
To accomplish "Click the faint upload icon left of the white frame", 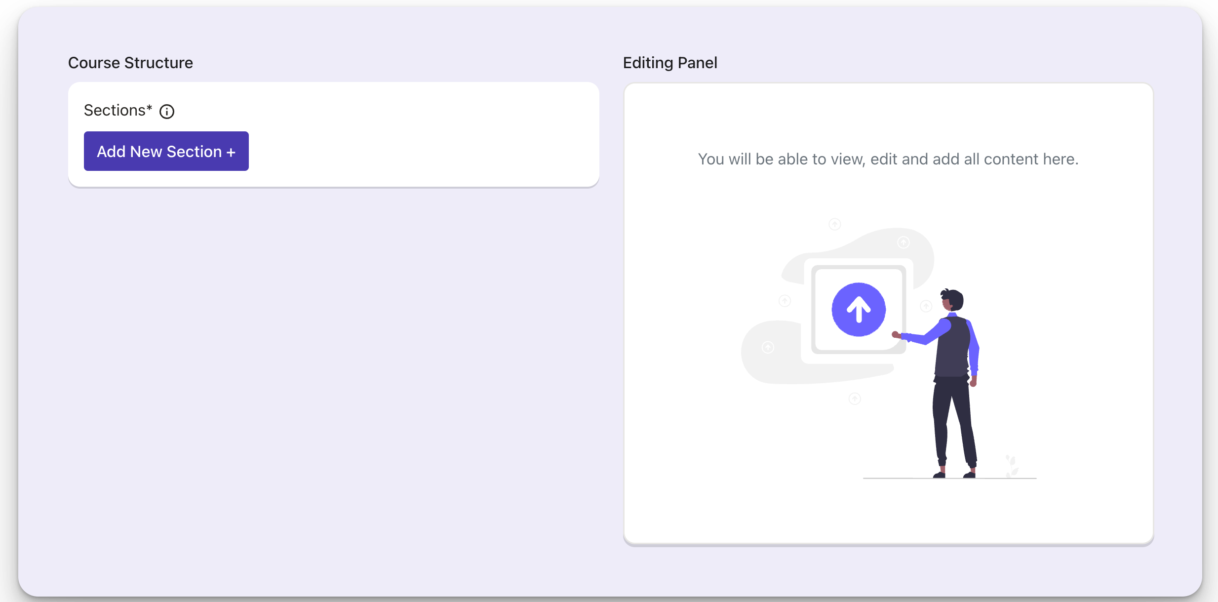I will pos(785,301).
